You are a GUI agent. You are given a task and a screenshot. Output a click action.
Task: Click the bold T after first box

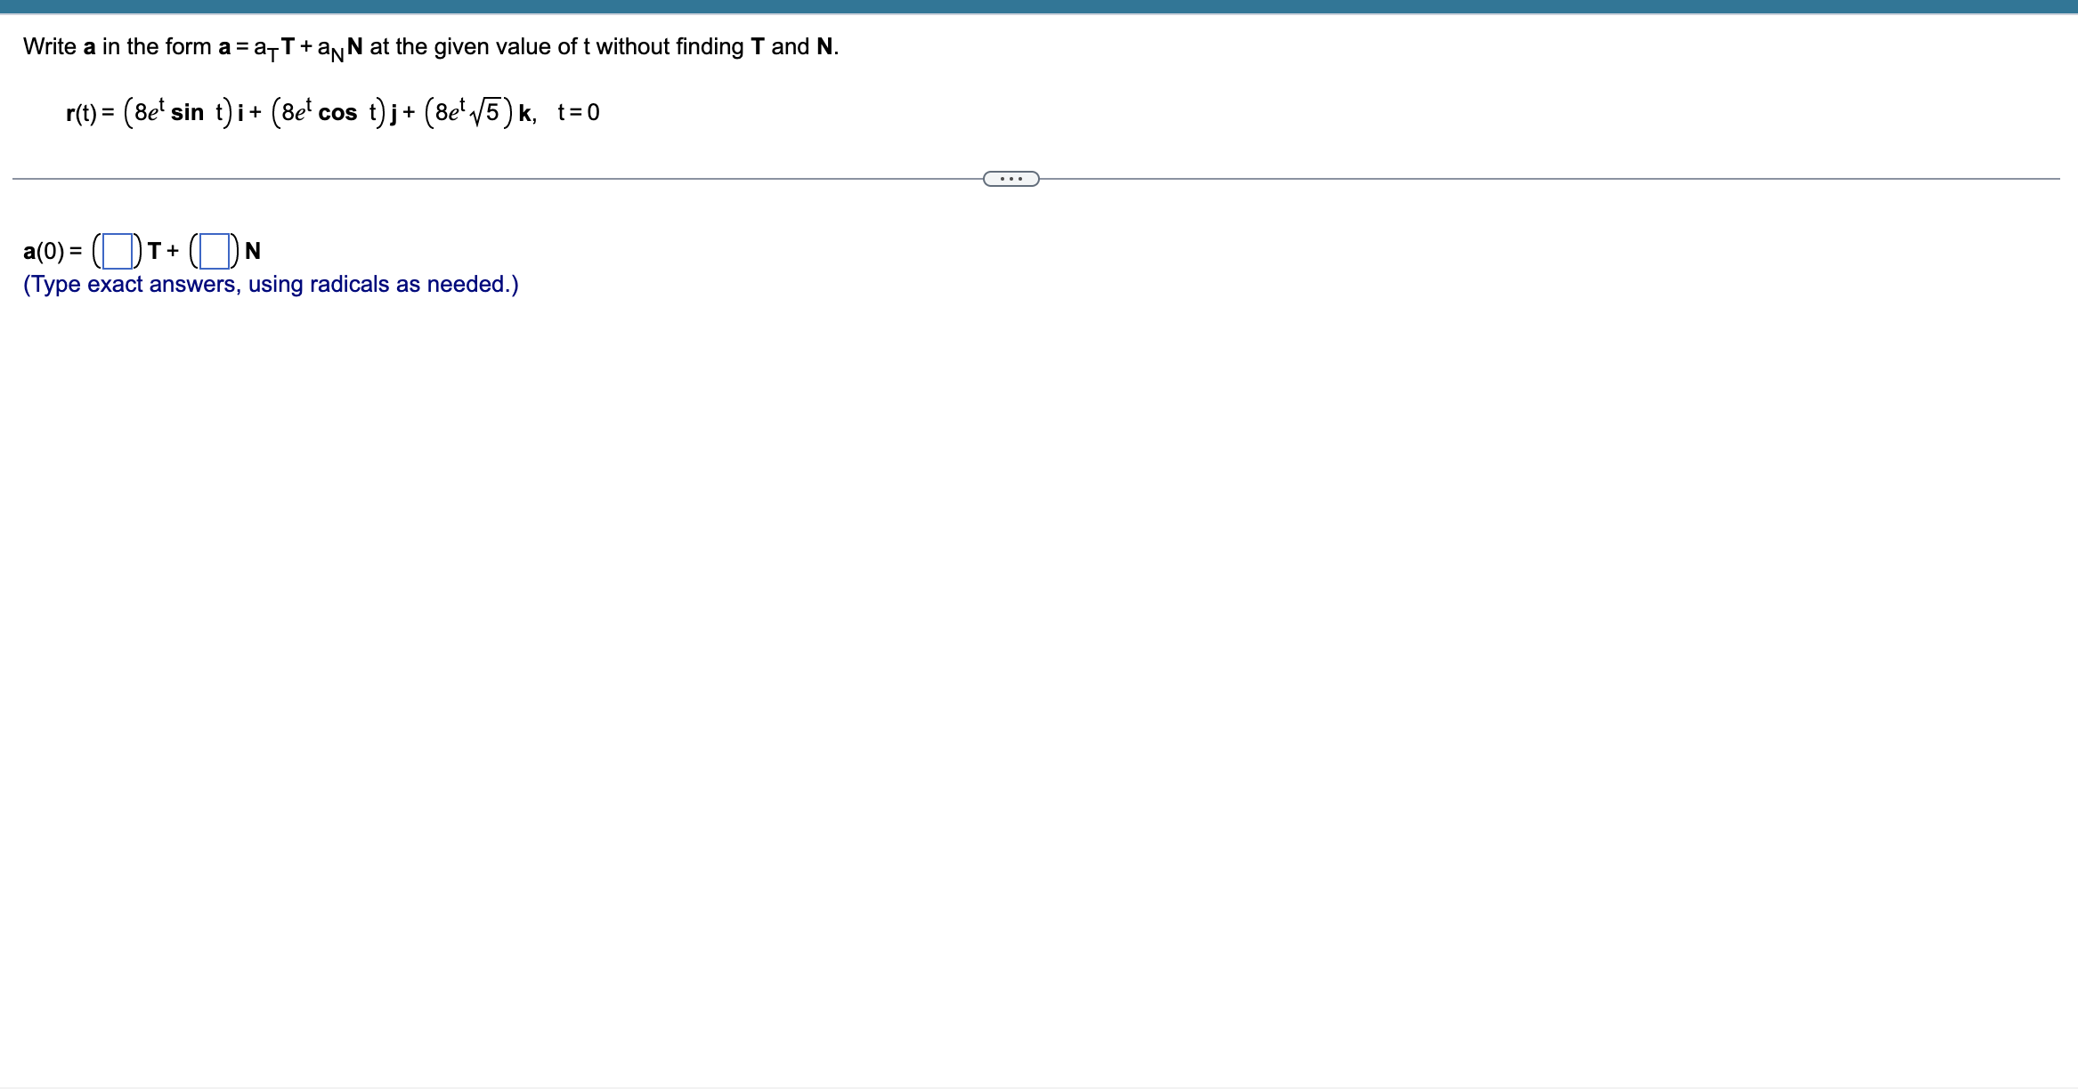(154, 251)
